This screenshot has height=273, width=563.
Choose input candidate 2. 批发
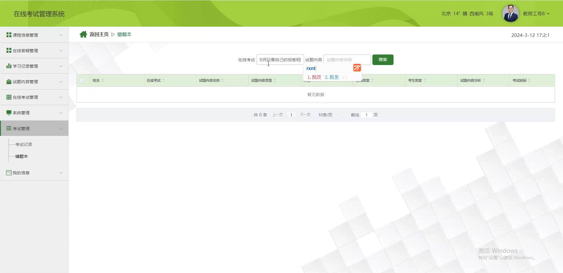point(332,77)
